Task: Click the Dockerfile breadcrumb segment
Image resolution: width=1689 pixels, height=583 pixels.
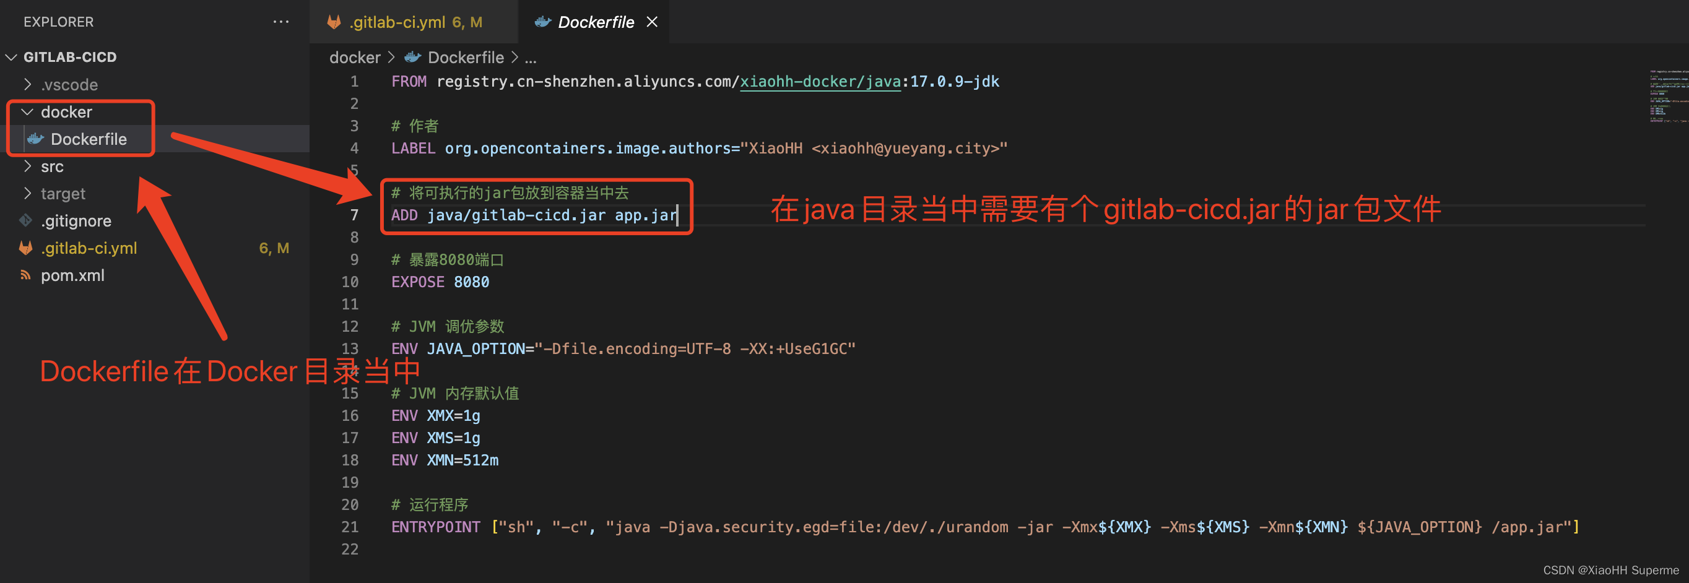Action: coord(466,58)
